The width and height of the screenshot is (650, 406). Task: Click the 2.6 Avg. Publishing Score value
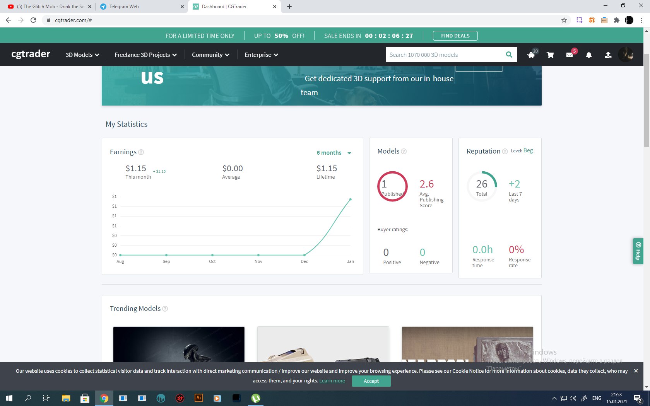pyautogui.click(x=426, y=184)
